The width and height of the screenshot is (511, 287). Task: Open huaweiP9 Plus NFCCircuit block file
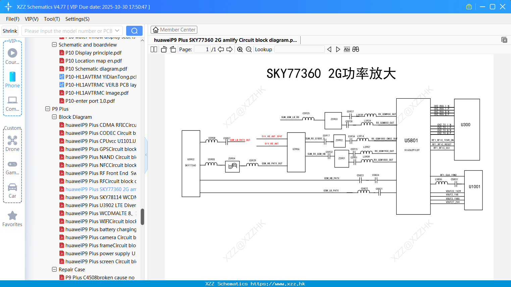tap(98, 165)
